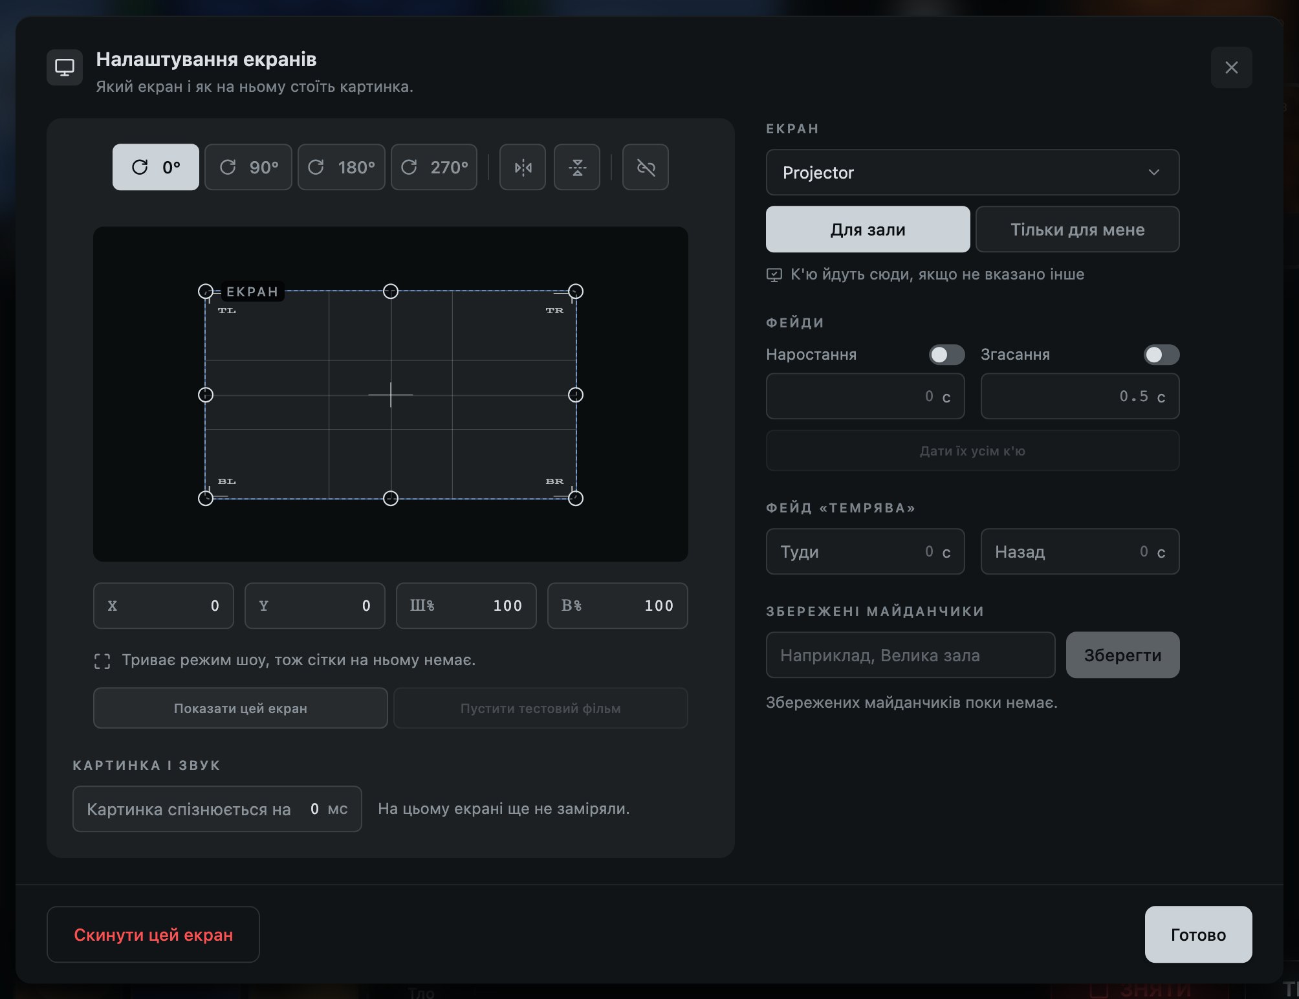Screen dimensions: 1299x999
Task: Open the Projector screen dropdown
Action: pyautogui.click(x=972, y=172)
